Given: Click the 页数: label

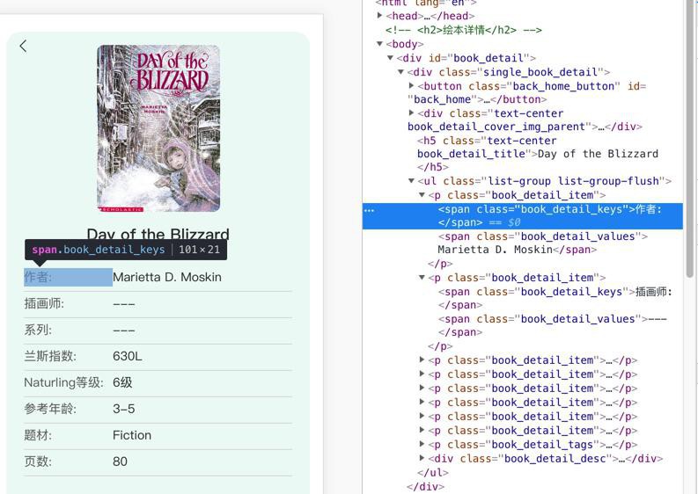Looking at the screenshot, I should click(38, 461).
